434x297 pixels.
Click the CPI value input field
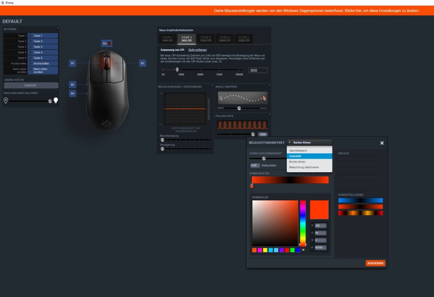tap(258, 70)
